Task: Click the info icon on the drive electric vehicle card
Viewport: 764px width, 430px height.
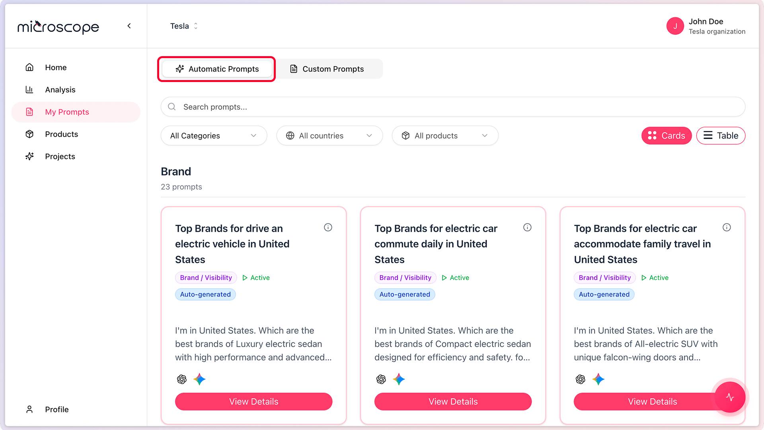Action: click(328, 227)
